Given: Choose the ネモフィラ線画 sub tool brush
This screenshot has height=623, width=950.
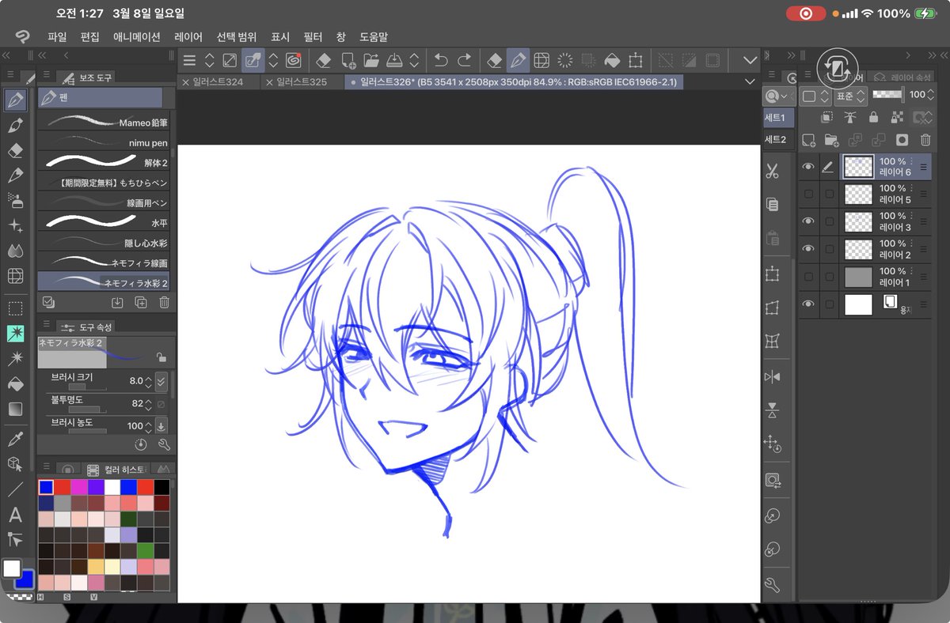Looking at the screenshot, I should point(104,262).
